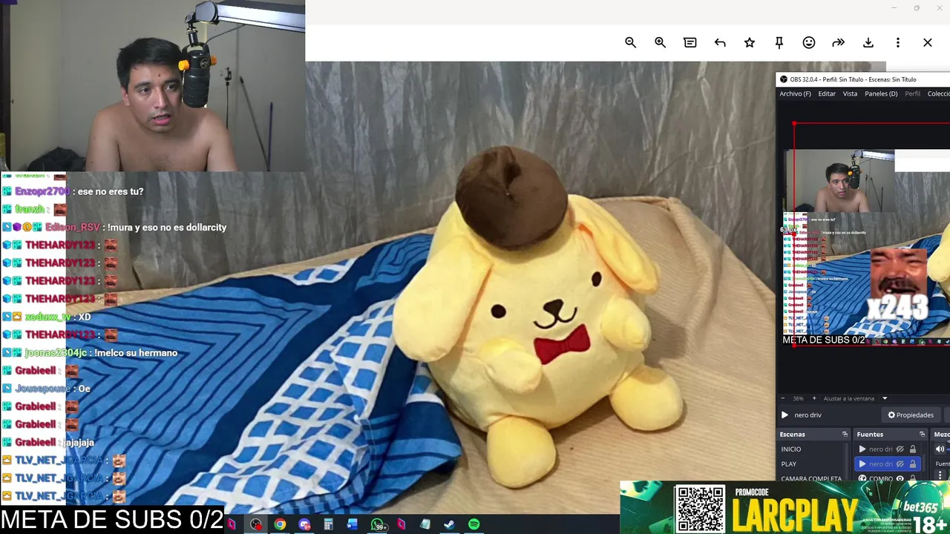Decrease OBS preview zoom with minus
The image size is (950, 534).
click(x=783, y=398)
